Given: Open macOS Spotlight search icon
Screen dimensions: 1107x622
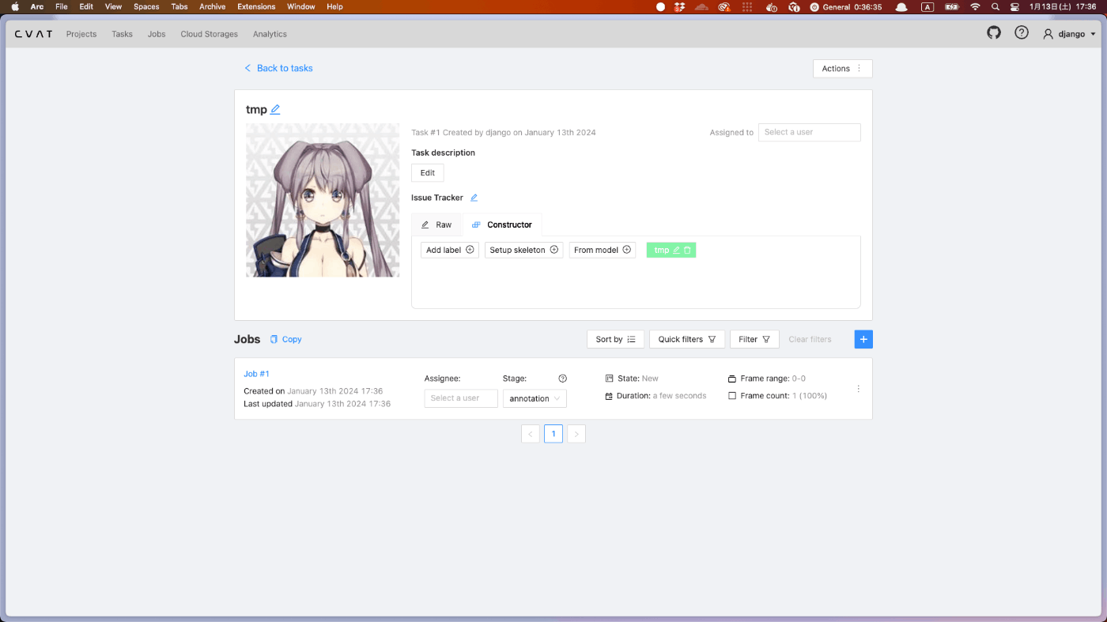Looking at the screenshot, I should point(995,6).
